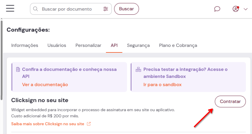Click text Custo adicional de R$ 200 por mês
The width and height of the screenshot is (252, 134).
[x=45, y=116]
